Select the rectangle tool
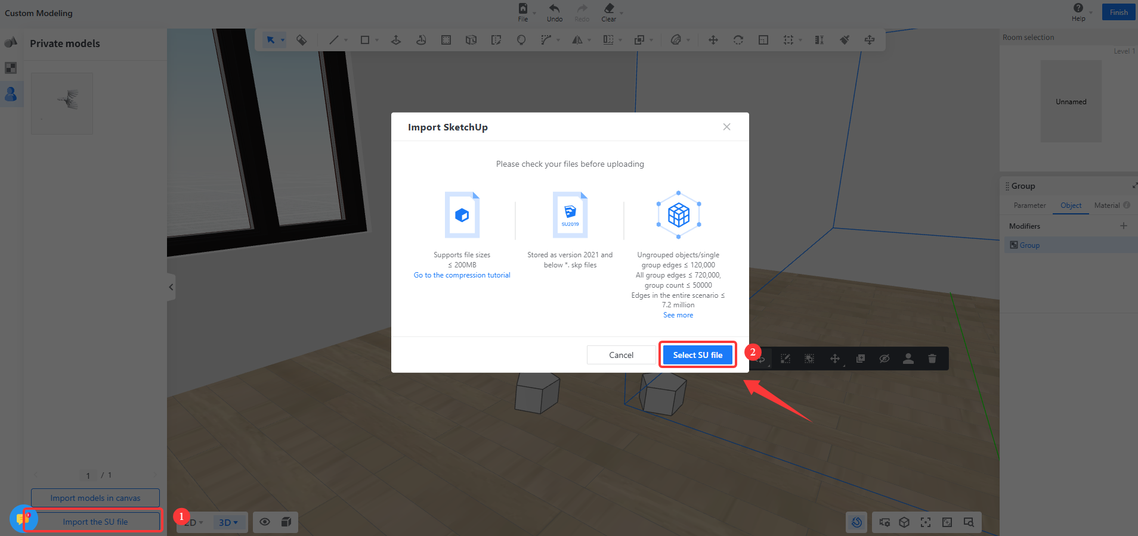Image resolution: width=1138 pixels, height=536 pixels. point(365,40)
